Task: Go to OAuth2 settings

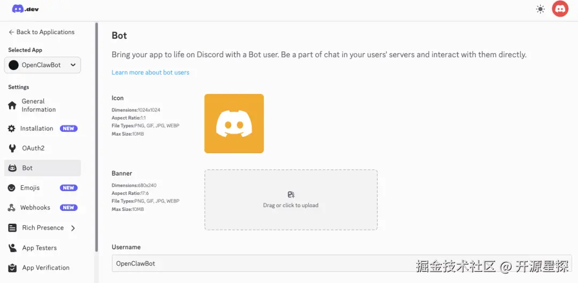Action: point(42,148)
